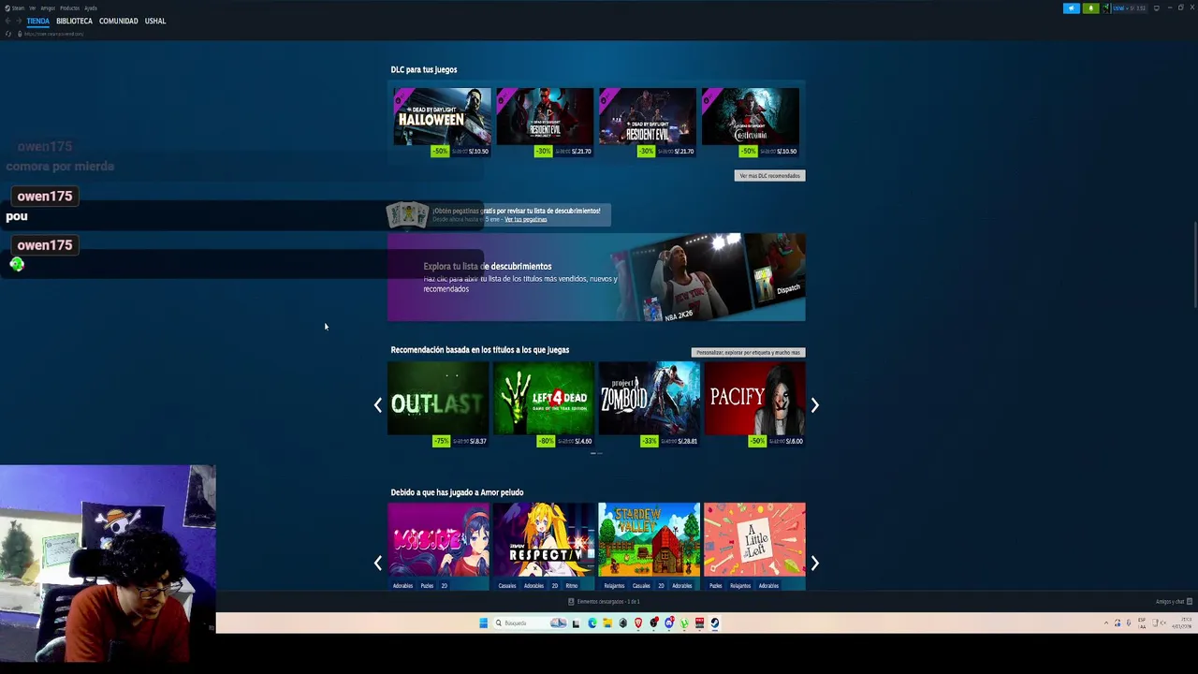Open the first Dead by Daylight Resident Evil DLC
This screenshot has height=674, width=1198.
[x=545, y=122]
